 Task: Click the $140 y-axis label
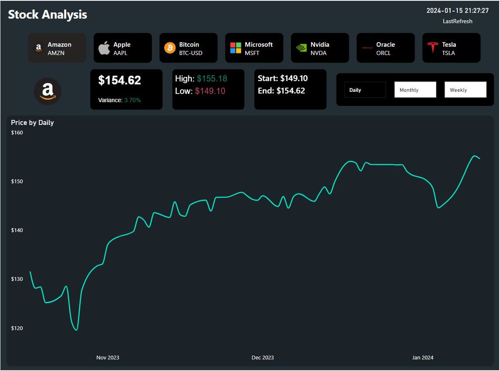click(17, 230)
